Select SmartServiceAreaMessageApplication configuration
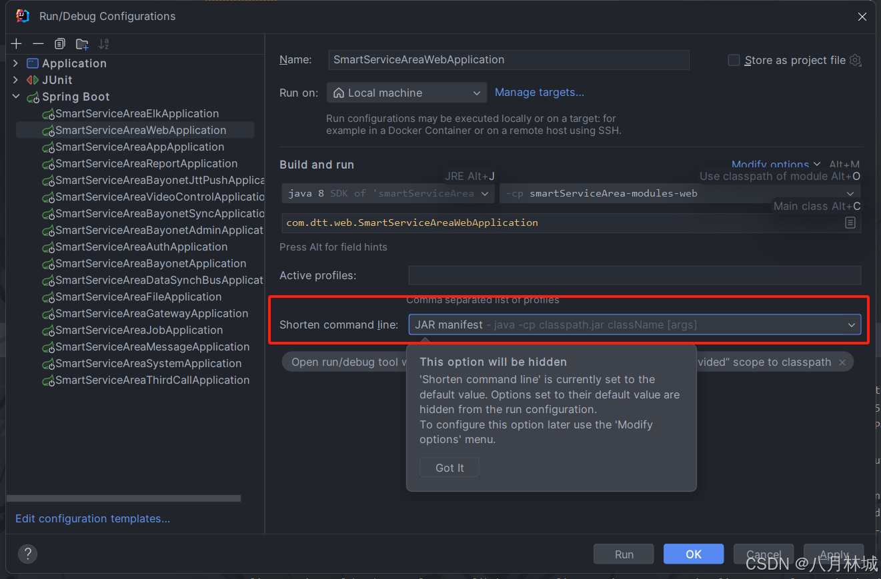Viewport: 881px width, 579px height. [145, 346]
